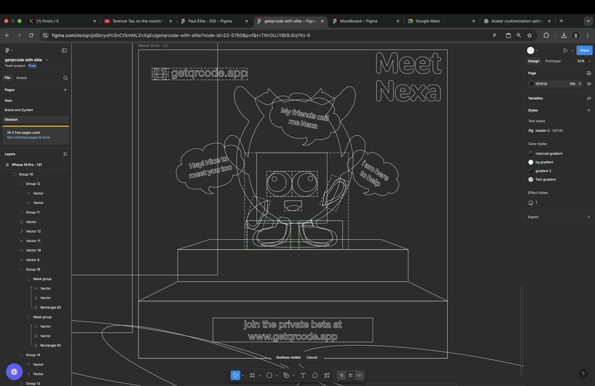Image resolution: width=595 pixels, height=386 pixels.
Task: Reload the page in browser
Action: coord(31,35)
